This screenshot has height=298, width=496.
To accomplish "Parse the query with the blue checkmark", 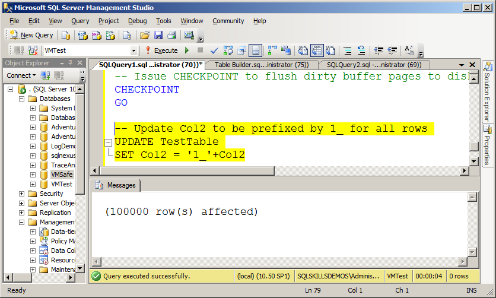I will pyautogui.click(x=214, y=50).
